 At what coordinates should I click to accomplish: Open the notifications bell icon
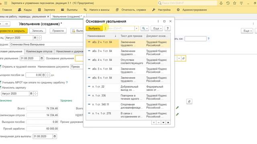[x=221, y=3]
